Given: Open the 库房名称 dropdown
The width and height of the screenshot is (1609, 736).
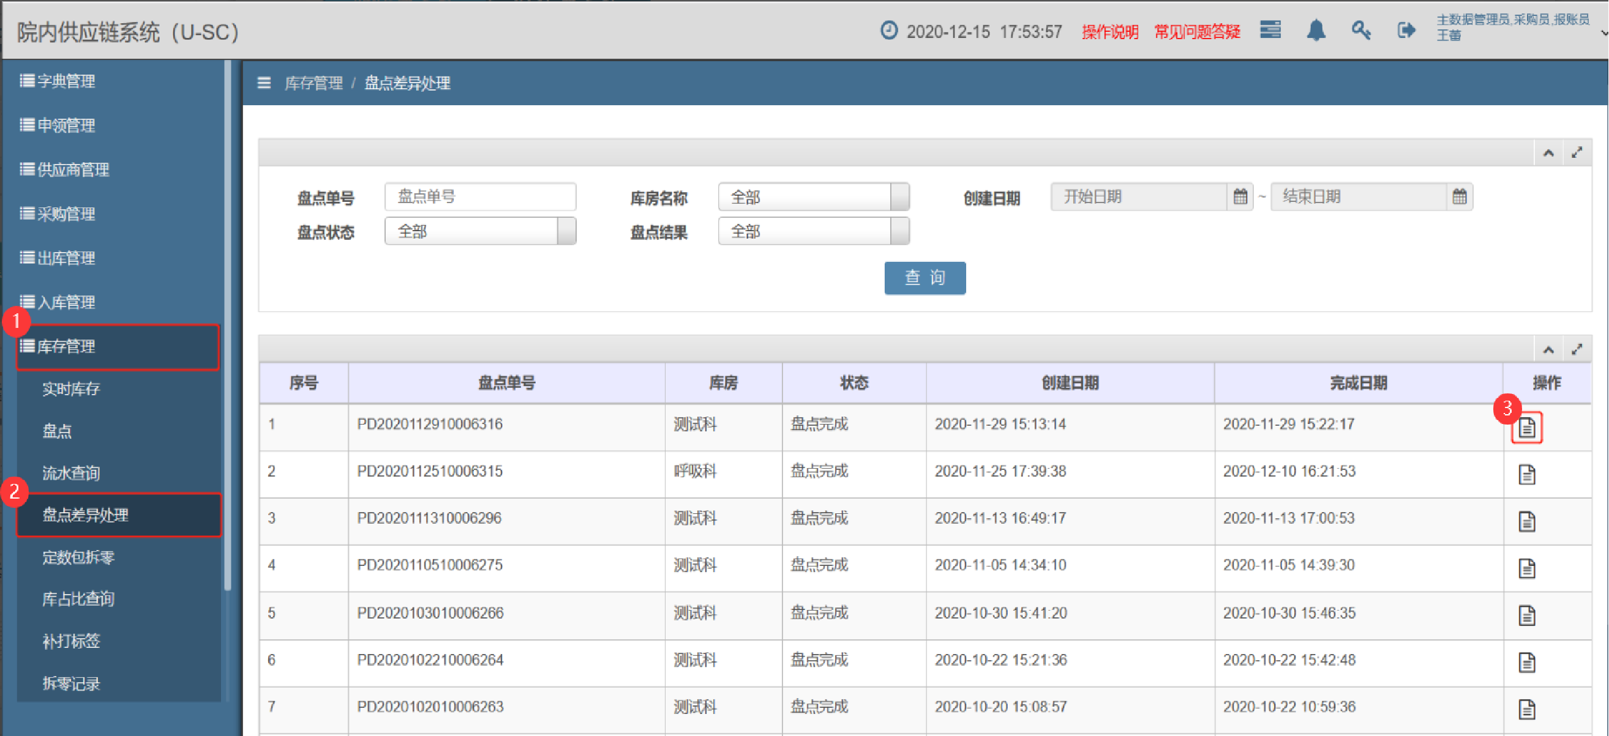Looking at the screenshot, I should [x=813, y=197].
